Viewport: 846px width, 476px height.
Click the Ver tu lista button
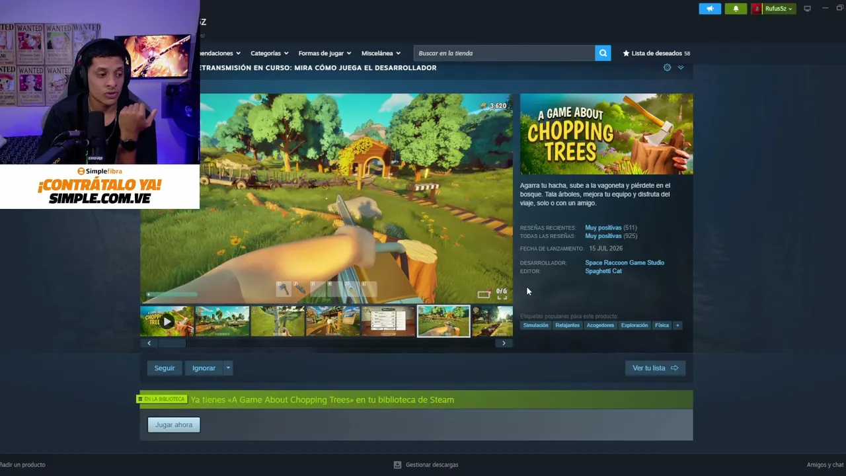coord(656,368)
